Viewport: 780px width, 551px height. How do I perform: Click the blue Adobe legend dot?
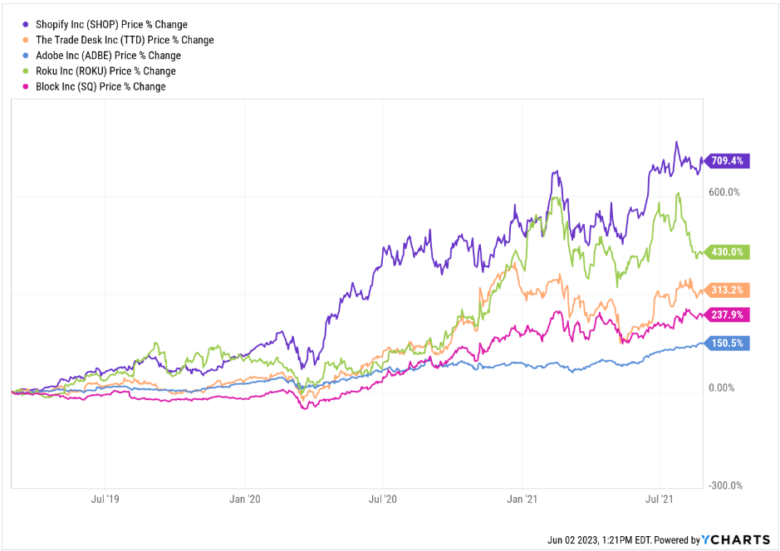(27, 56)
